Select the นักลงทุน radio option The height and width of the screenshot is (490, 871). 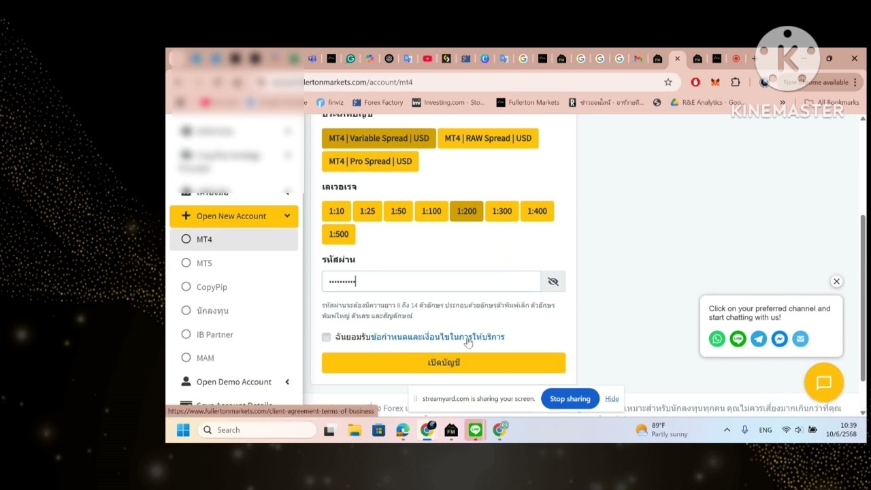pyautogui.click(x=186, y=310)
